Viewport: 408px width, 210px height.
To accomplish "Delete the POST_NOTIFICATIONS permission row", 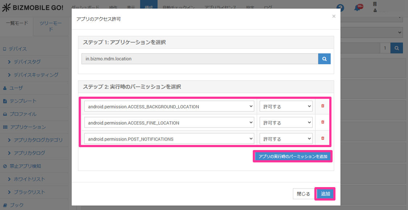I will (x=322, y=138).
